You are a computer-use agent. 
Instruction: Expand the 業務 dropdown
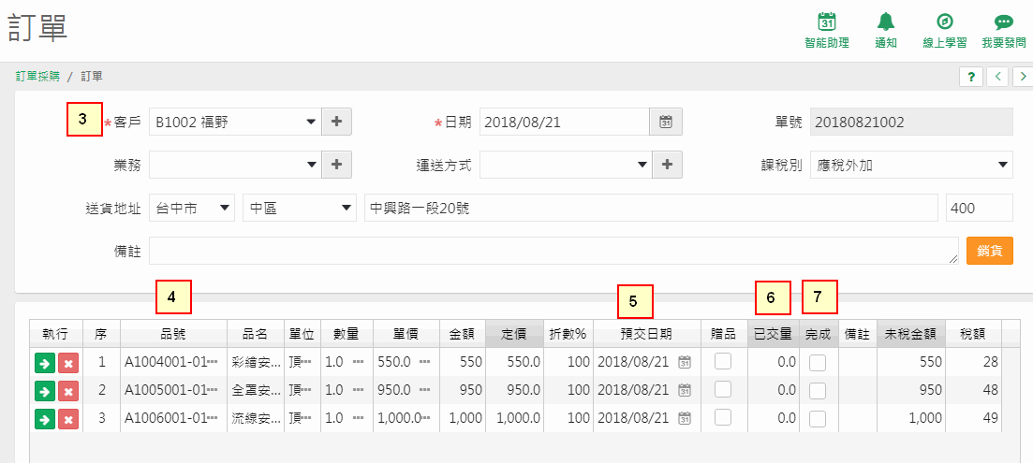311,165
